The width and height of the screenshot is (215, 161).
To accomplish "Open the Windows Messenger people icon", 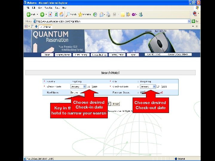I will pyautogui.click(x=141, y=14).
